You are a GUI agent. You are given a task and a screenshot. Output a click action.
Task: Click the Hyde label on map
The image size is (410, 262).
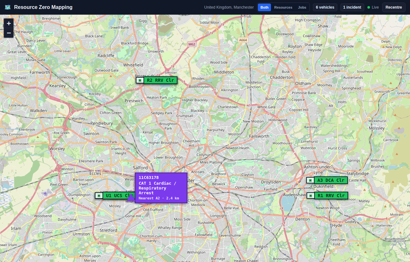[337, 226]
